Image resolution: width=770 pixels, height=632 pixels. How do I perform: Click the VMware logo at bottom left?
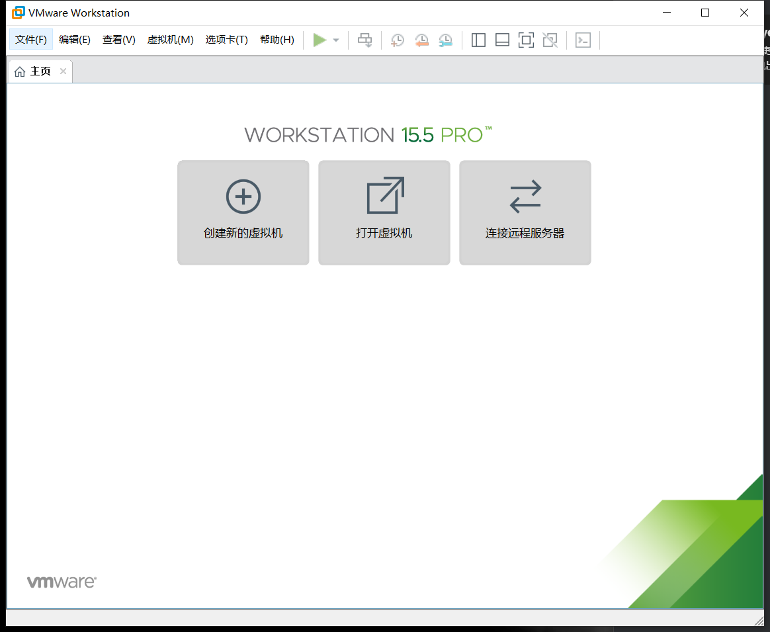pos(61,582)
